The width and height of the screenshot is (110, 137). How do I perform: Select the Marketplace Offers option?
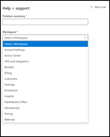click(x=45, y=102)
